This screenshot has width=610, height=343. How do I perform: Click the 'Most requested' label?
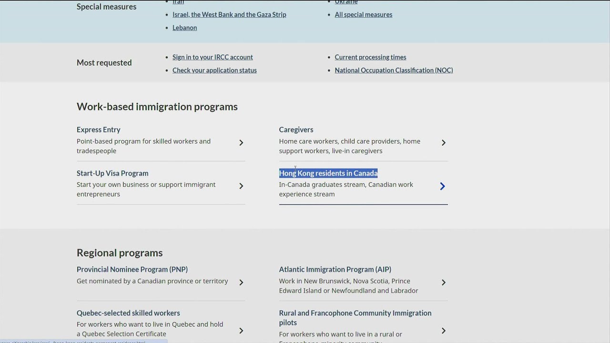point(104,63)
